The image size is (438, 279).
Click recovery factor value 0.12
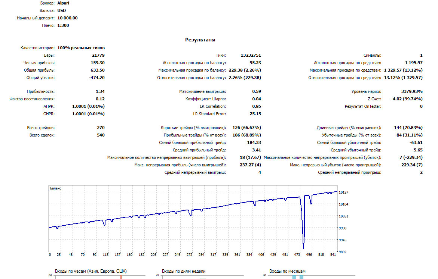pos(100,99)
